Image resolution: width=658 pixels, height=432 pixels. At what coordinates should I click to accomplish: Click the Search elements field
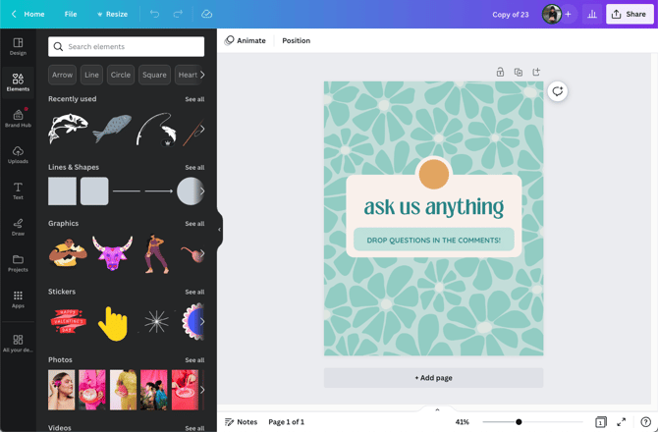pos(127,46)
